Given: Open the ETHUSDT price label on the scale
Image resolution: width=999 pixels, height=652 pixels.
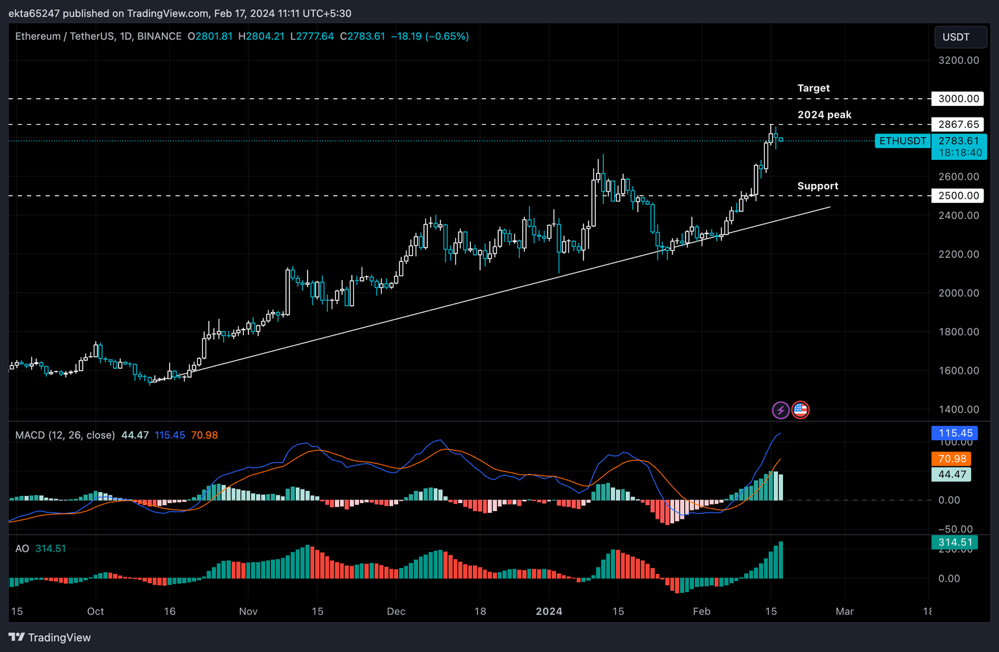Looking at the screenshot, I should (x=903, y=140).
